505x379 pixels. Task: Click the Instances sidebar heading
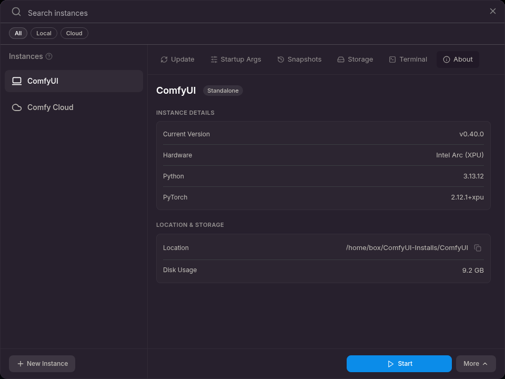(26, 56)
